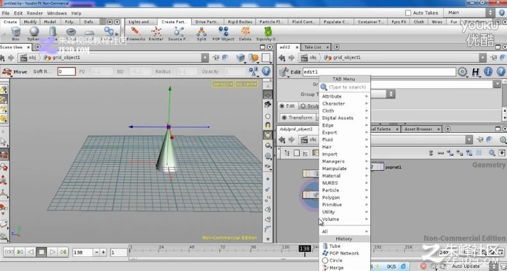Click the Houdini H icon in parameters
The image size is (507, 271).
(476, 72)
